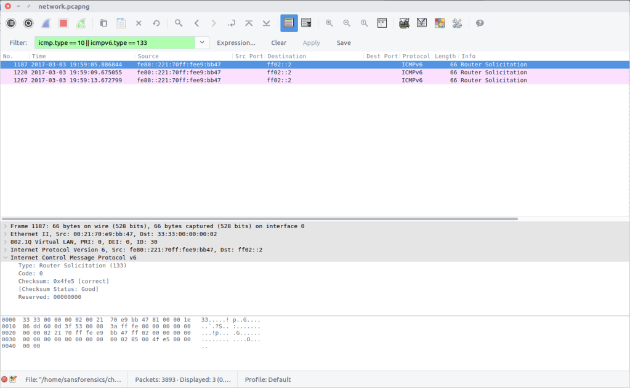Screen dimensions: 630x388
Task: Expand the Frame 1187 details tree
Action: pos(6,226)
